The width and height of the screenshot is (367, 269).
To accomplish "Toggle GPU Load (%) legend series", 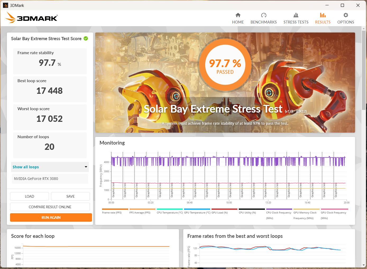I will coord(224,211).
